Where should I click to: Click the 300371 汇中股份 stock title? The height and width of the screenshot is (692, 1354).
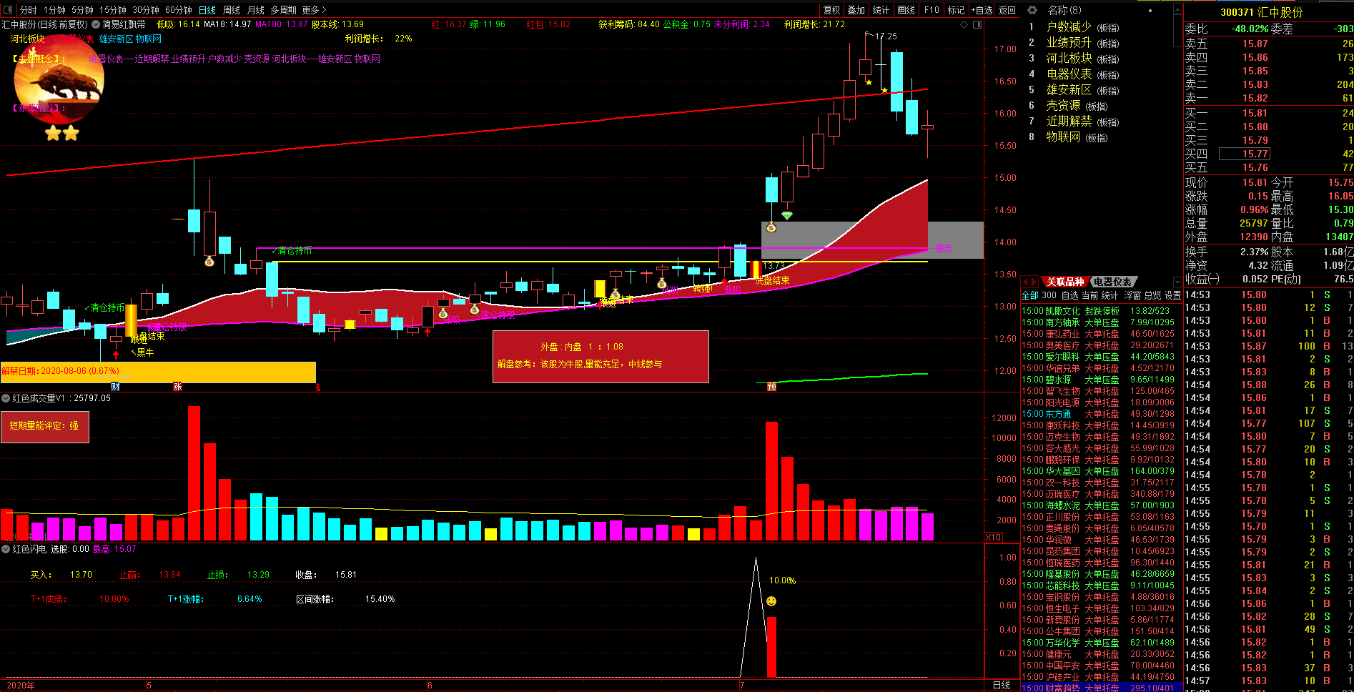1261,12
